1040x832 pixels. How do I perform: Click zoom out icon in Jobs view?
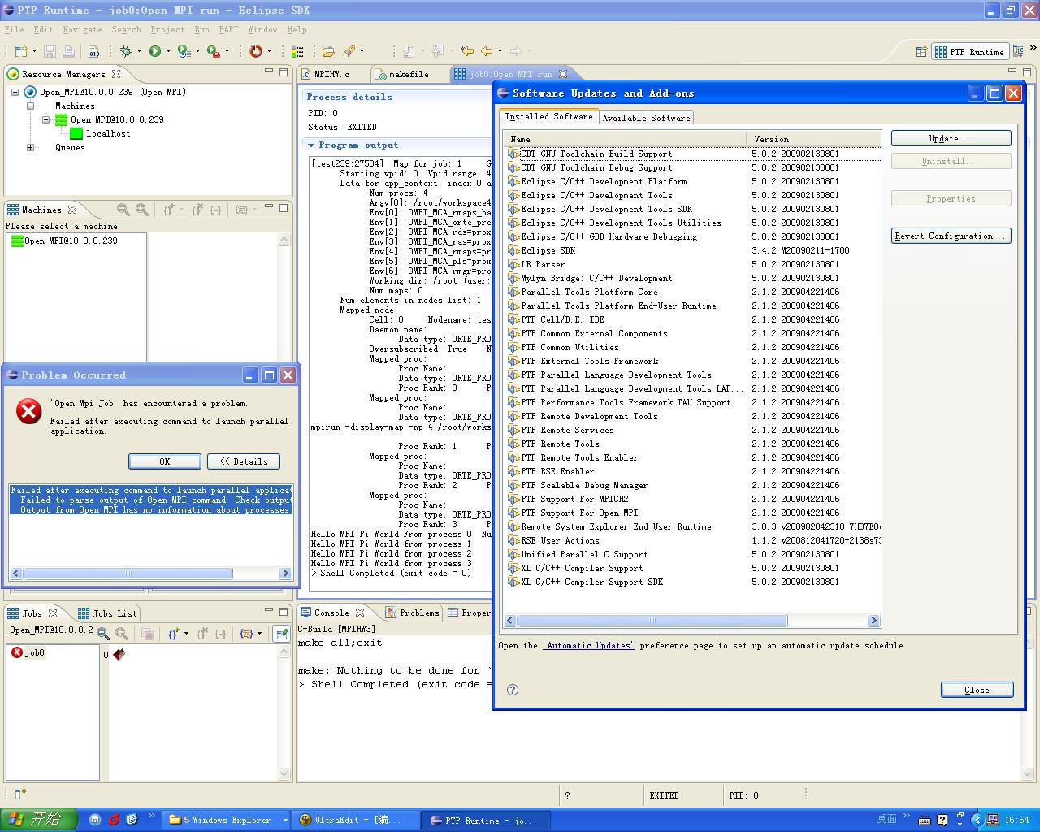coord(103,633)
